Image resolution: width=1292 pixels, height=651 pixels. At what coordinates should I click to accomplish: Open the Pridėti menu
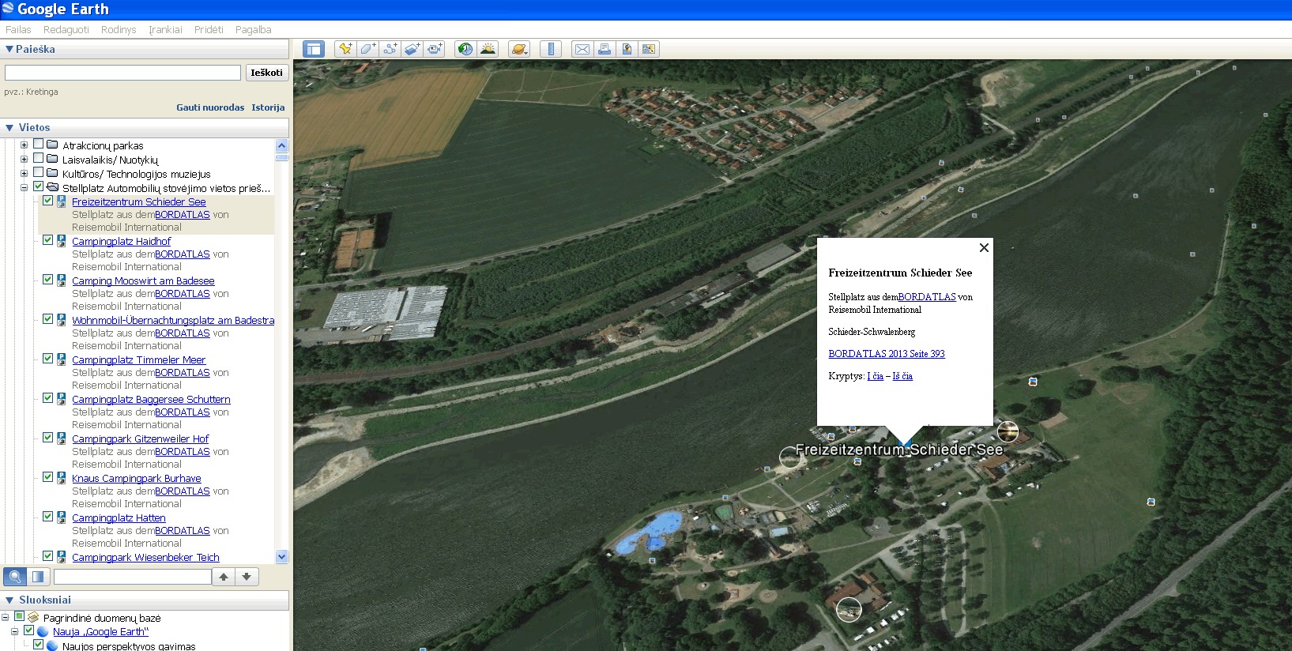pos(209,30)
